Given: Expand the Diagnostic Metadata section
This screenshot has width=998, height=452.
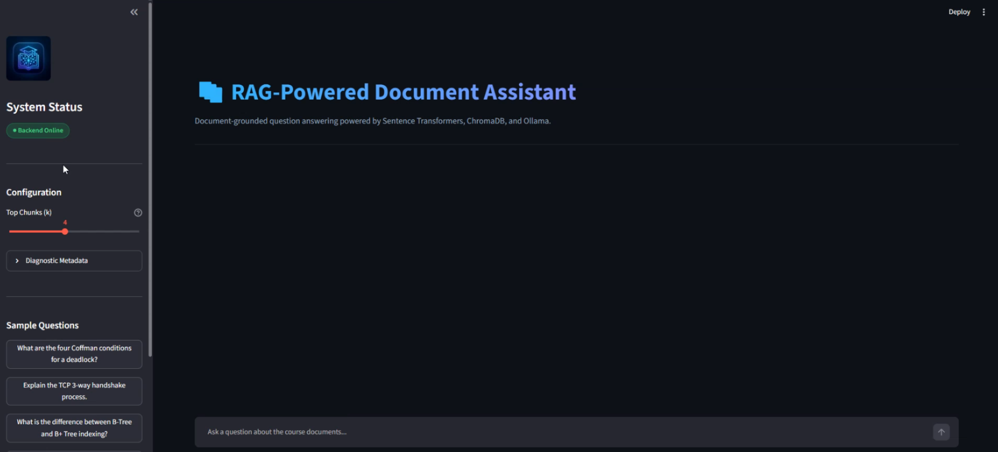Looking at the screenshot, I should (74, 261).
